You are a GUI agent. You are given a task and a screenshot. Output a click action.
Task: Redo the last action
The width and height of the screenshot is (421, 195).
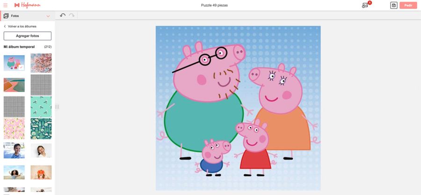pyautogui.click(x=72, y=15)
